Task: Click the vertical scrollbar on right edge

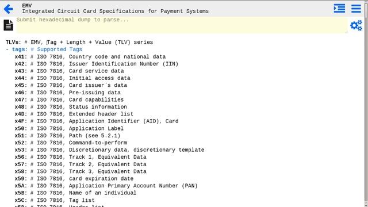Action: click(x=366, y=103)
